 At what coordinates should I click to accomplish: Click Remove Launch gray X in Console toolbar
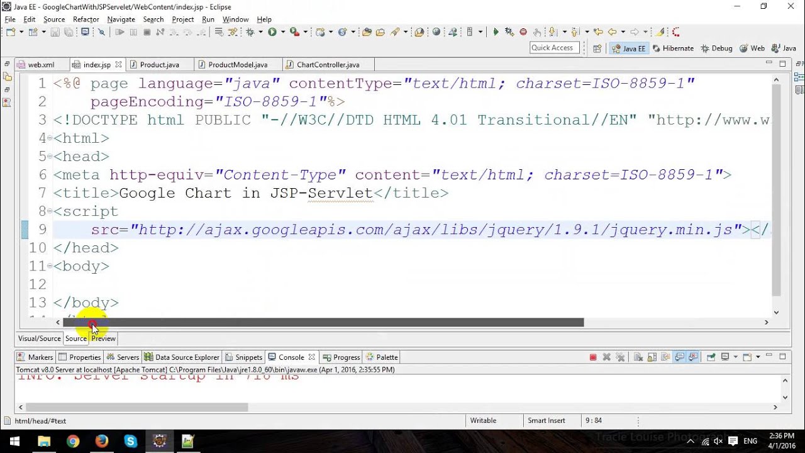tap(606, 357)
